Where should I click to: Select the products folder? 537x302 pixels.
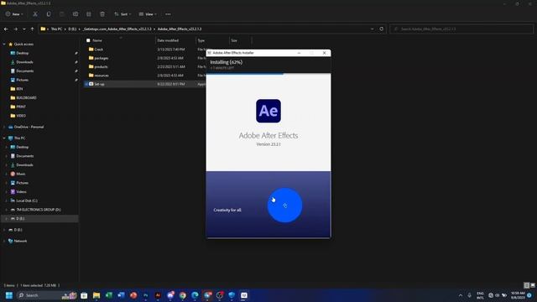click(x=101, y=67)
